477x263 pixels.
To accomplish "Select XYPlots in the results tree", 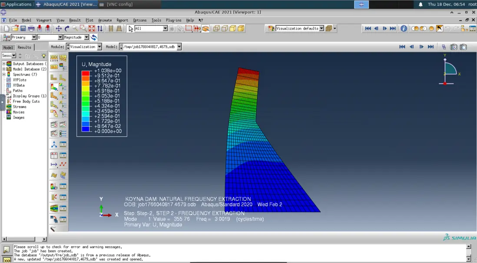I will point(20,80).
